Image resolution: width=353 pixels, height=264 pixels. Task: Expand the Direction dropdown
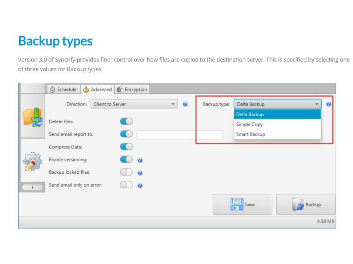point(134,104)
